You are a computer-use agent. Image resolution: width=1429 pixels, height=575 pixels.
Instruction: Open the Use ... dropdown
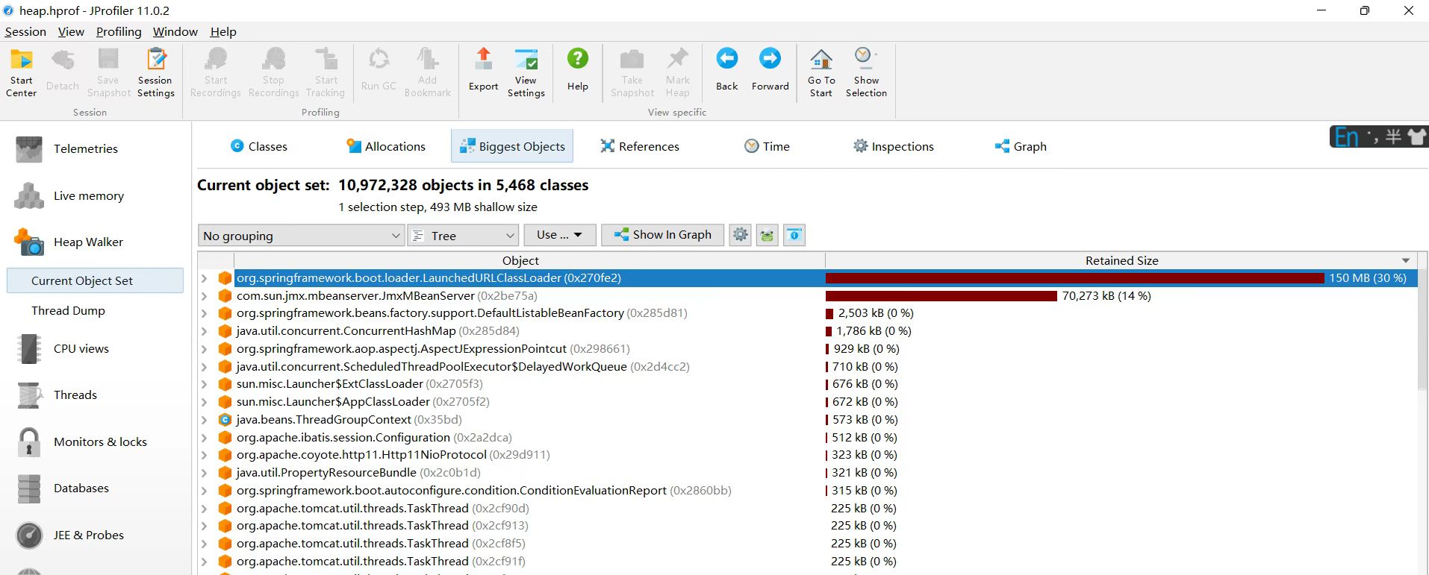[x=559, y=235]
